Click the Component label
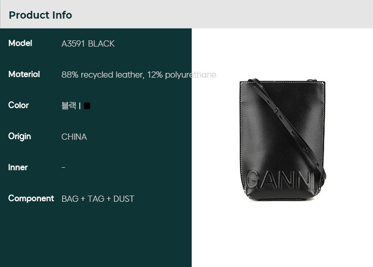373x267 pixels. (x=31, y=199)
